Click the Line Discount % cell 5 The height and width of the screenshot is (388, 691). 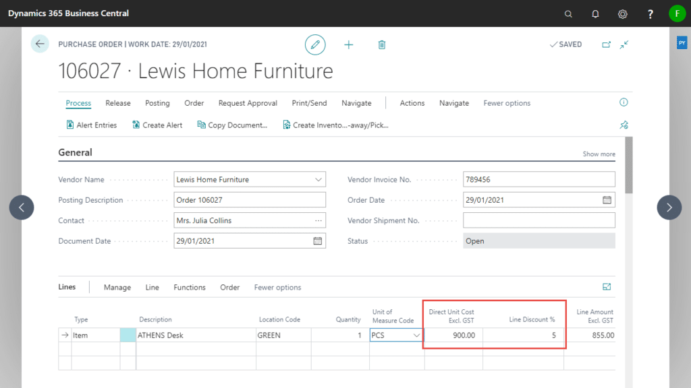(x=523, y=335)
